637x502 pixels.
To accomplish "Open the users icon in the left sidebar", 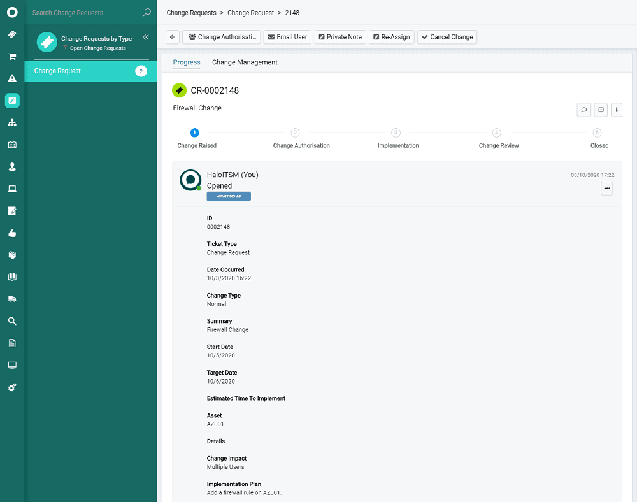I will click(11, 167).
